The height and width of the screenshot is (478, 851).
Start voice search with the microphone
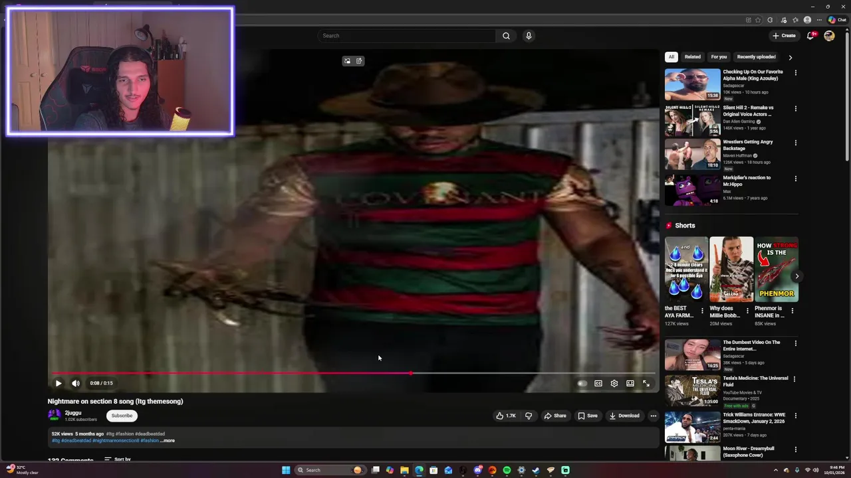coord(529,36)
